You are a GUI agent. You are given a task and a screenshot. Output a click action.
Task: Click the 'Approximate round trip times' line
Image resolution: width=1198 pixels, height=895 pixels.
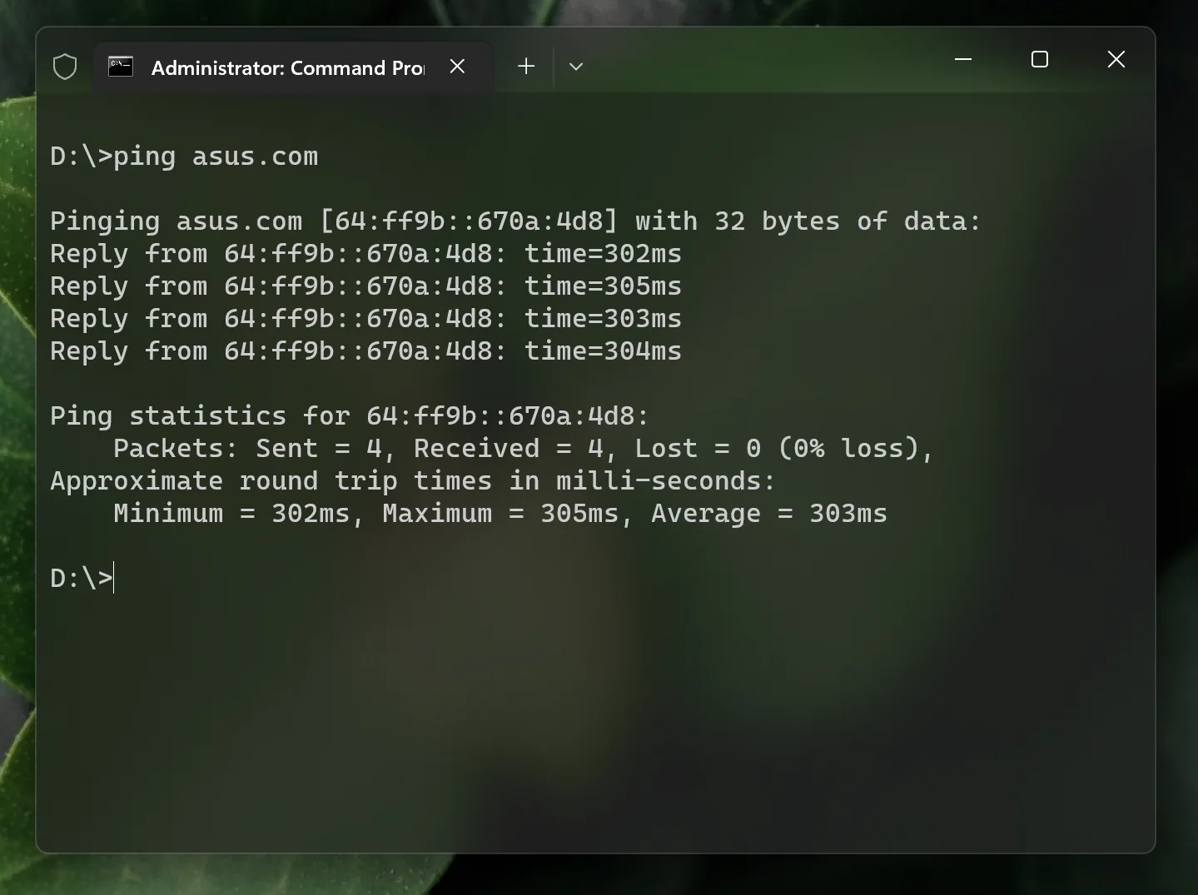pos(413,481)
